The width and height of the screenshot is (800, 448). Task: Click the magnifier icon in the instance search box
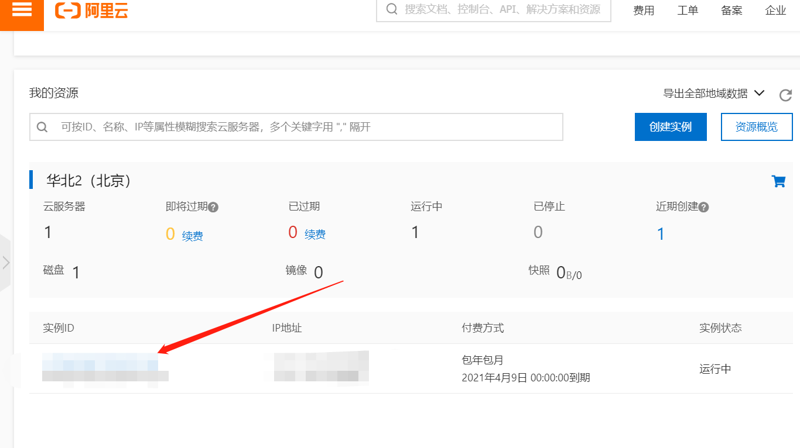pos(42,127)
